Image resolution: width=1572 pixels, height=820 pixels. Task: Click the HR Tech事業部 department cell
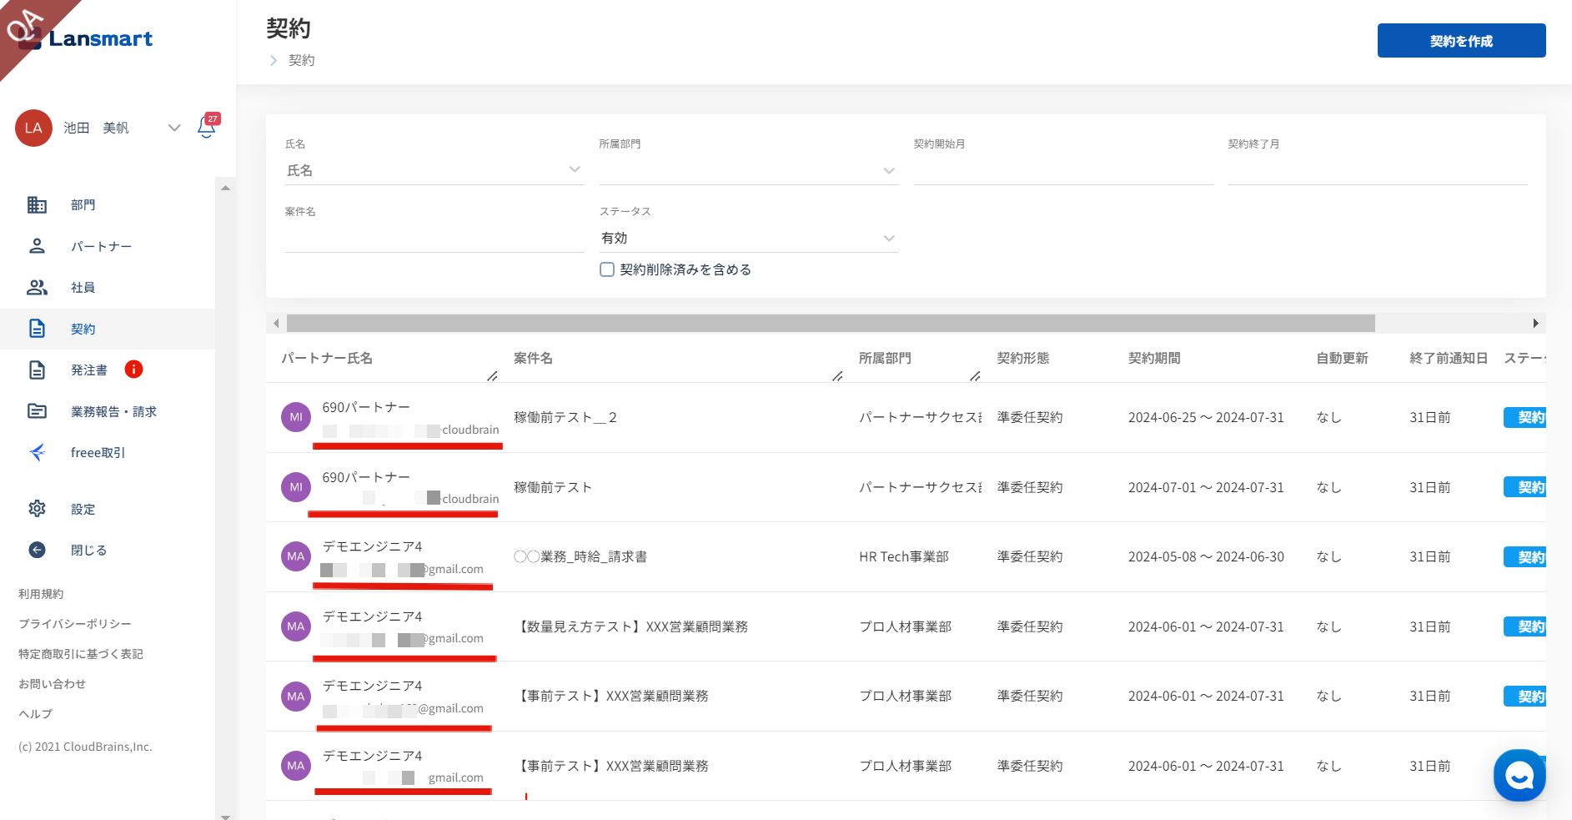pyautogui.click(x=904, y=556)
